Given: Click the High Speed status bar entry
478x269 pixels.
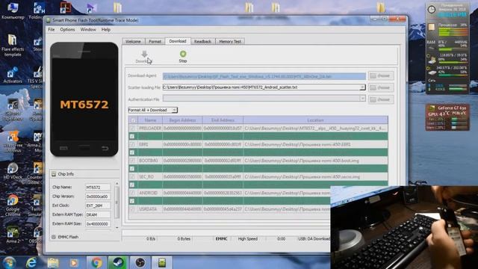Looking at the screenshot, I should coord(247,239).
